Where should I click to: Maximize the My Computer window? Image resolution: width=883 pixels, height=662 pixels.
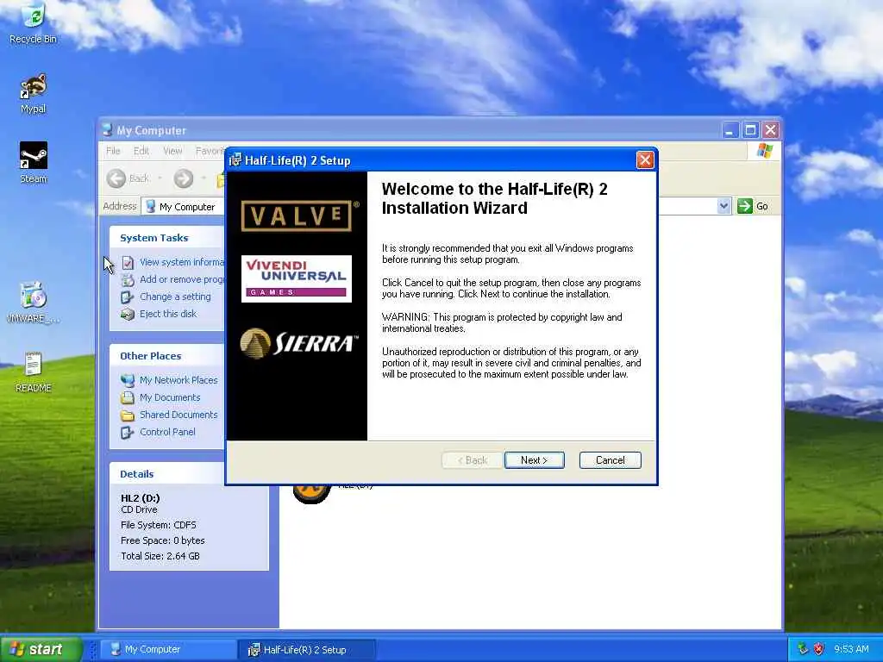(x=750, y=131)
